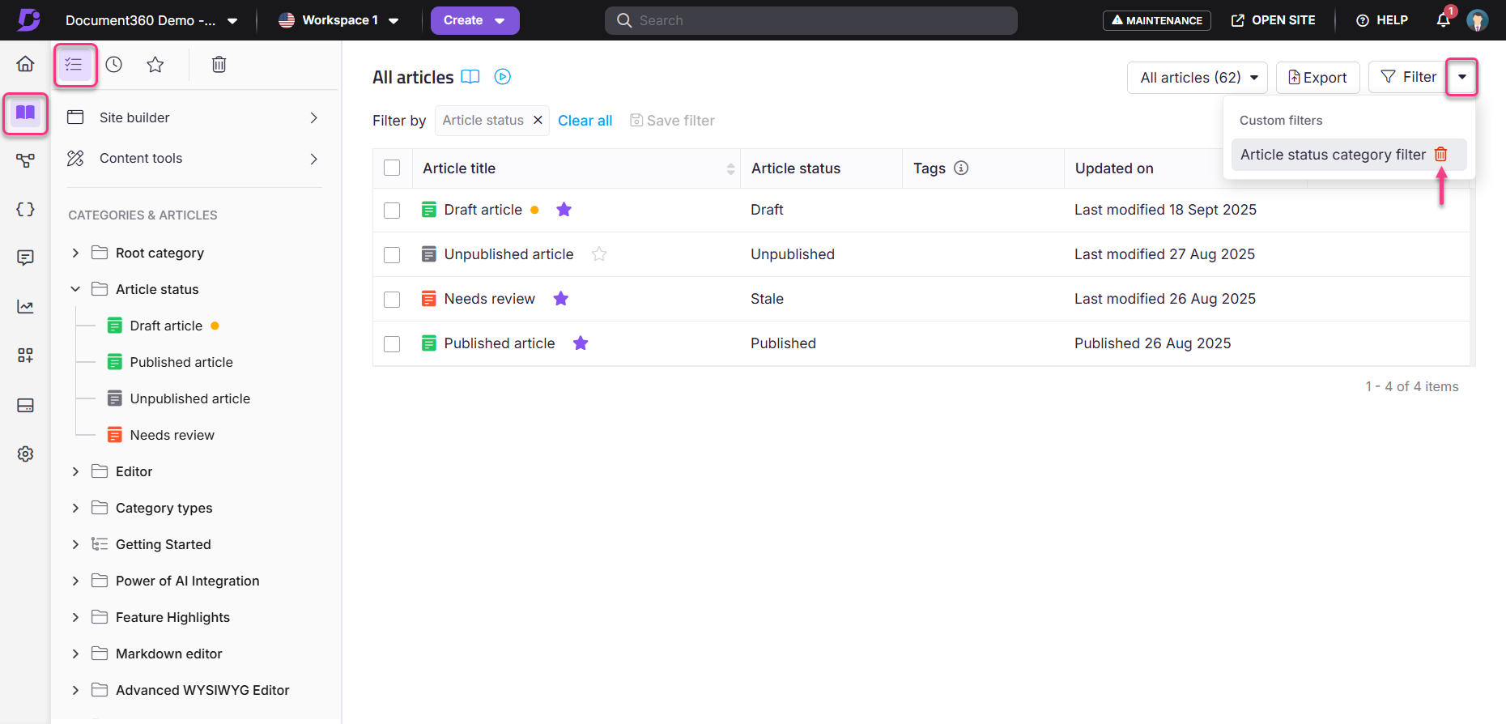
Task: Expand the Root category folder
Action: point(75,253)
